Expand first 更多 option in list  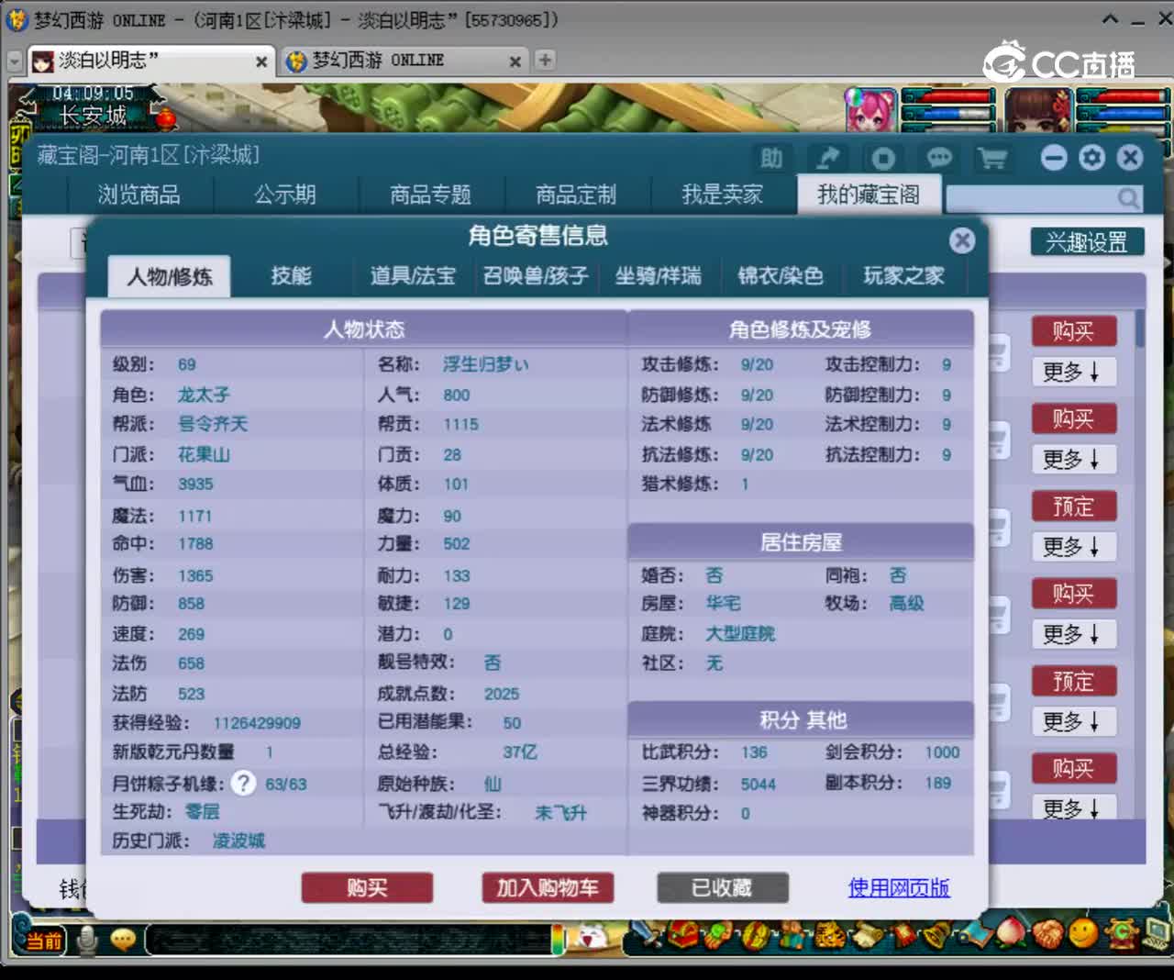1073,372
